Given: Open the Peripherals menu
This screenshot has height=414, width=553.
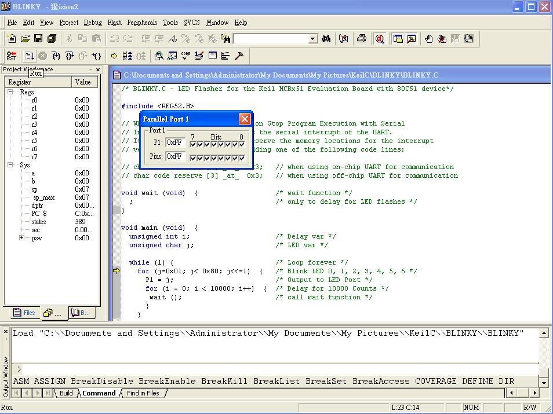Looking at the screenshot, I should pos(142,23).
